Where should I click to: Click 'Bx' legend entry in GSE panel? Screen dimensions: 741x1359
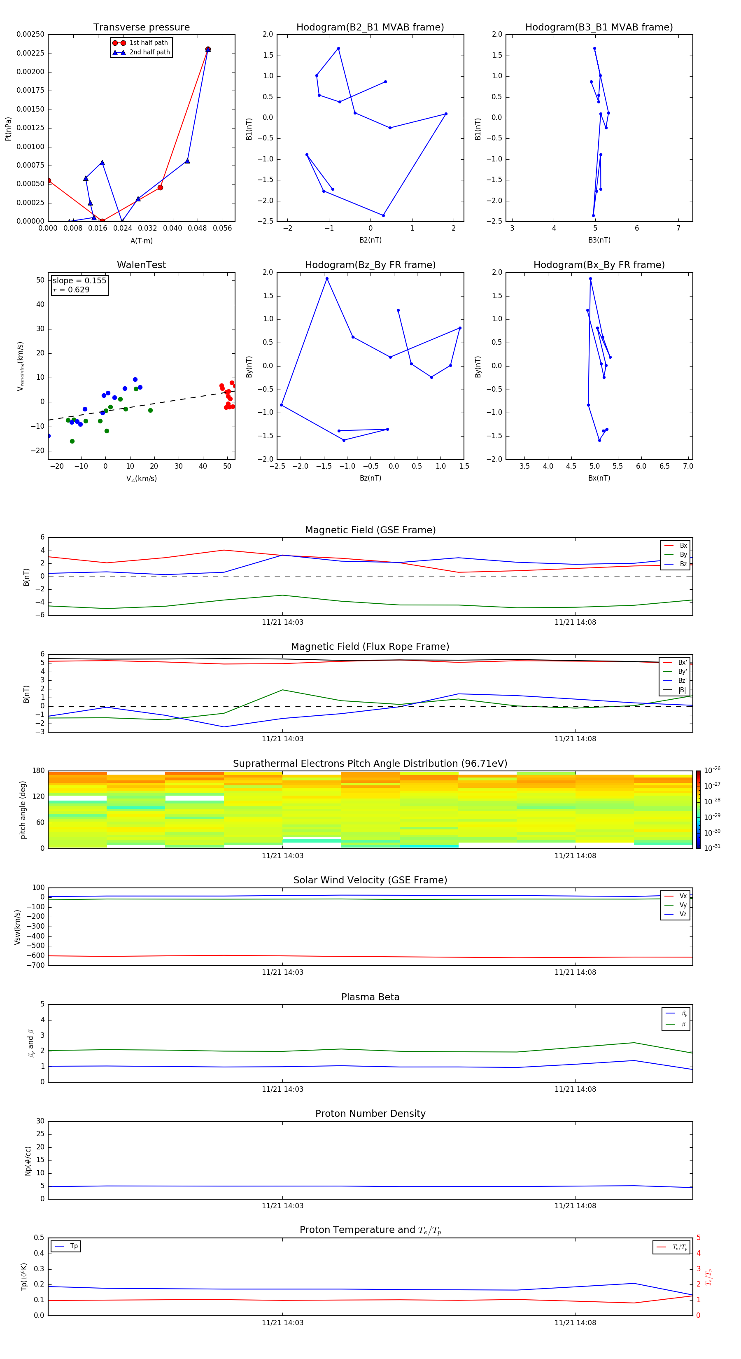(676, 546)
